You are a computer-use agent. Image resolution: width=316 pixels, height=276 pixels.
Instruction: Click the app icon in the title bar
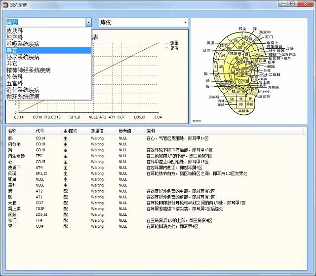(5, 3)
